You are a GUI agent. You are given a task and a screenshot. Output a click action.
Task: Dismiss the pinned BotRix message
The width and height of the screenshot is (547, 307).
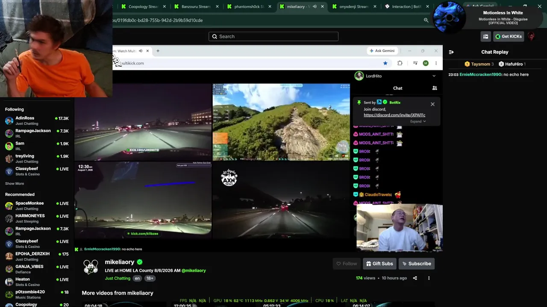[432, 104]
